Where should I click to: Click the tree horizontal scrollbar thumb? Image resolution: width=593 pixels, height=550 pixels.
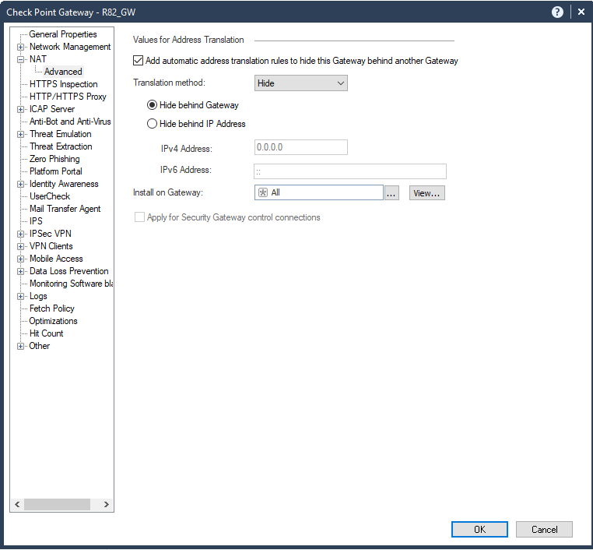coord(57,505)
